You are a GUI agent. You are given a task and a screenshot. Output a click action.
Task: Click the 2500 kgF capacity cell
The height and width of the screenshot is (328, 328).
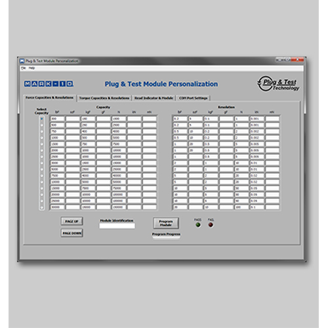click(88, 169)
